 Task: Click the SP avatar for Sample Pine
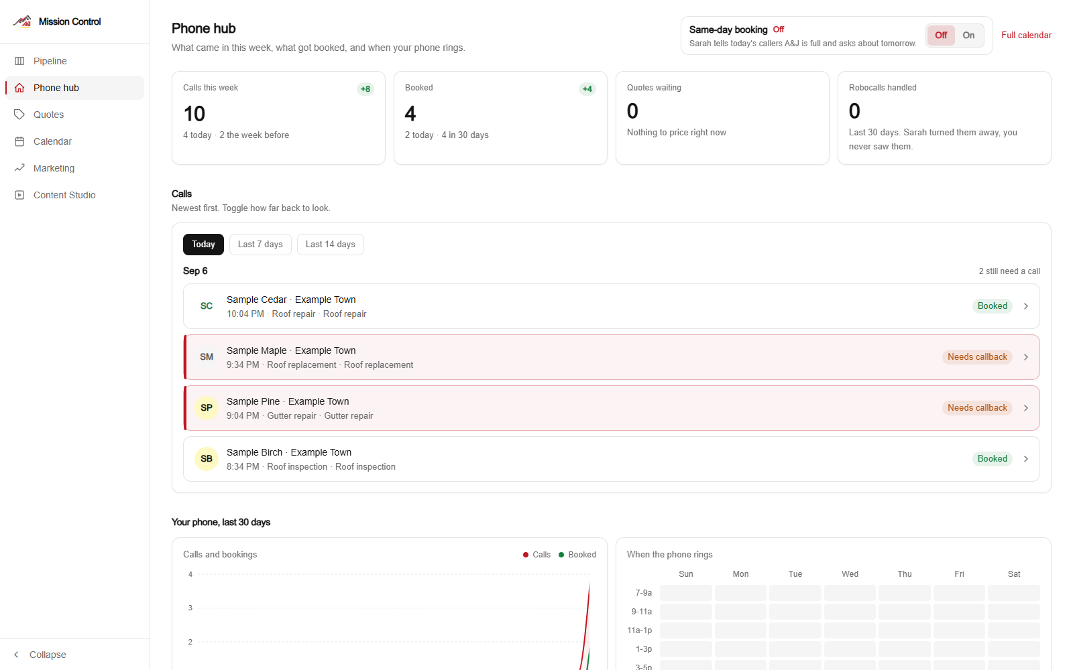[x=207, y=408]
